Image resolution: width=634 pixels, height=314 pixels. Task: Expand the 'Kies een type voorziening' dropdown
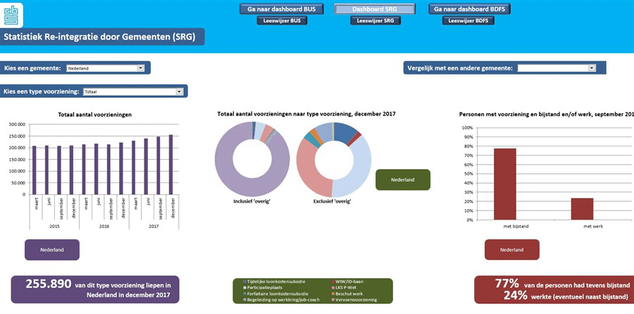[x=178, y=92]
